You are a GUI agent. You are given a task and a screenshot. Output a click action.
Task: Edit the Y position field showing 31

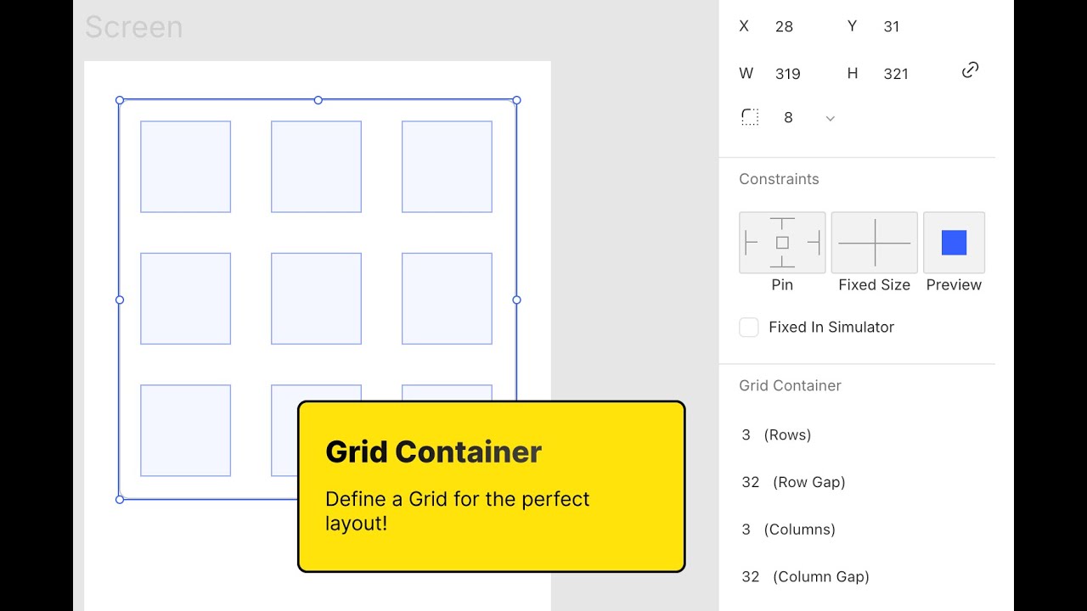(x=891, y=26)
